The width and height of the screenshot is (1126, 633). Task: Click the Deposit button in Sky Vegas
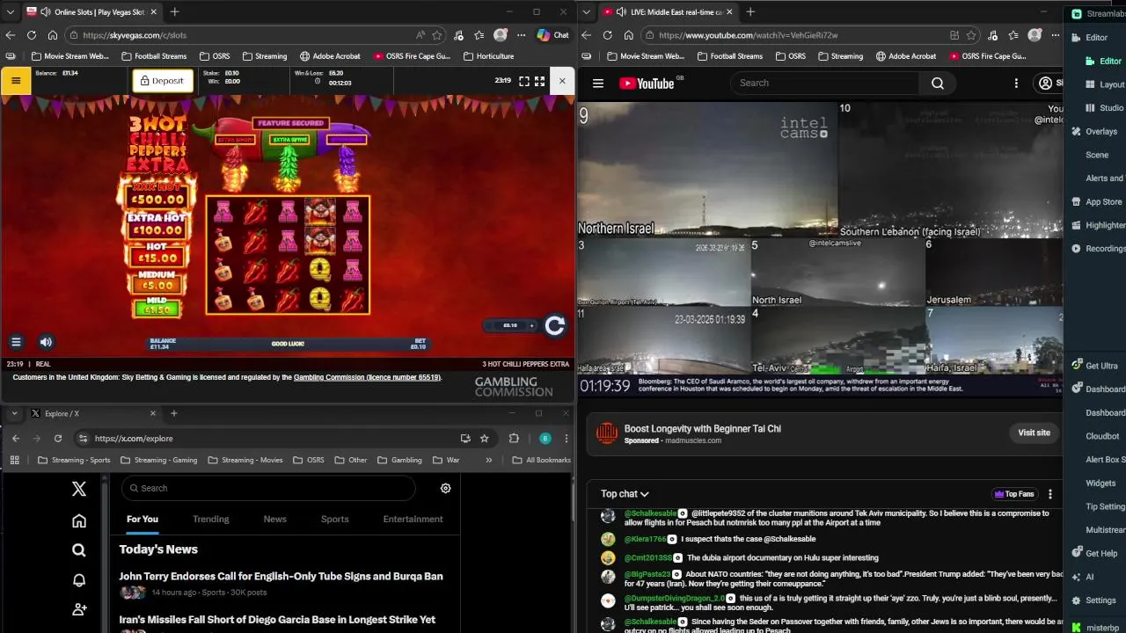point(161,81)
